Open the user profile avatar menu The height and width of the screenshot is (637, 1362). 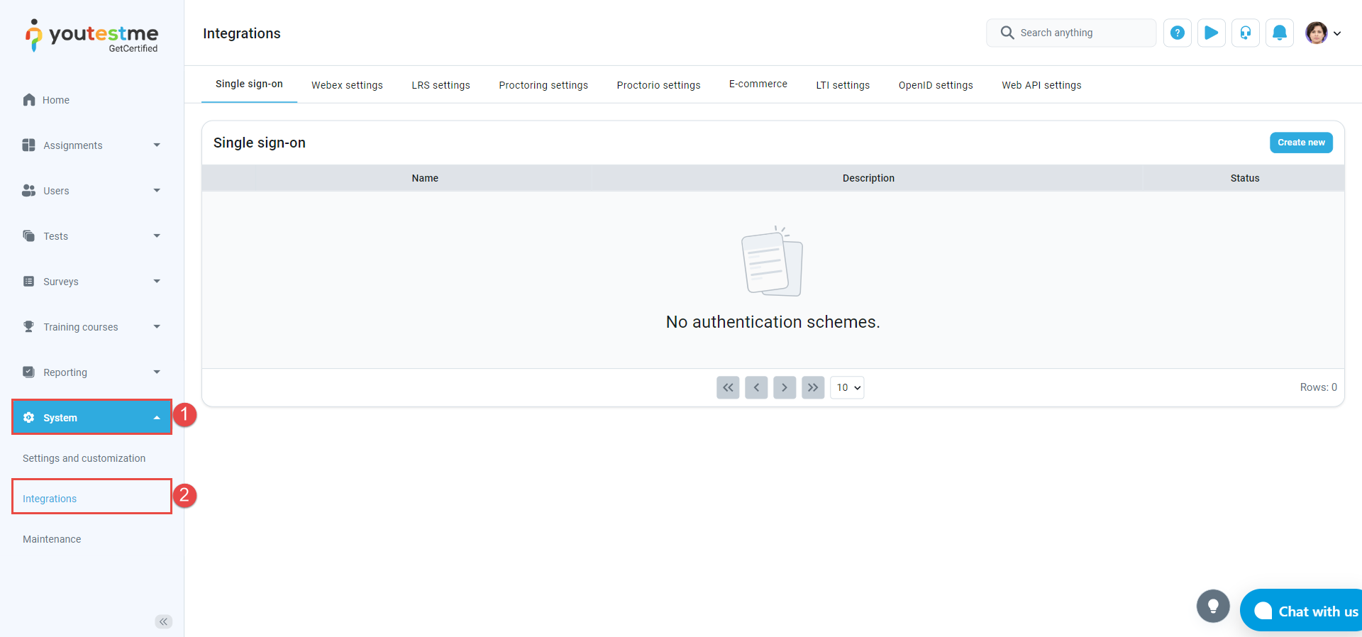[x=1322, y=33]
